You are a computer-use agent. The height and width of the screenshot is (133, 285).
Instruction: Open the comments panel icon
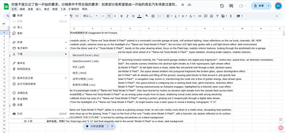231,6
